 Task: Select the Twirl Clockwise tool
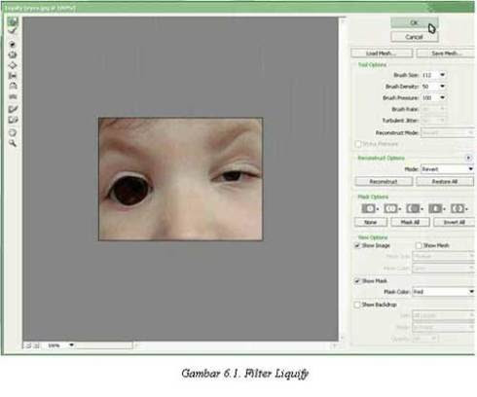click(x=13, y=44)
